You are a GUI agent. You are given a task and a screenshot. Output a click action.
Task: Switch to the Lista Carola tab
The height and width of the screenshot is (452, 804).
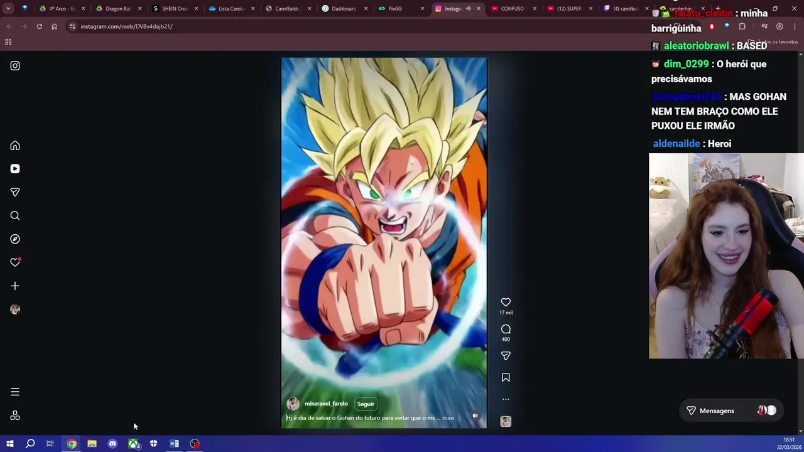tap(231, 9)
